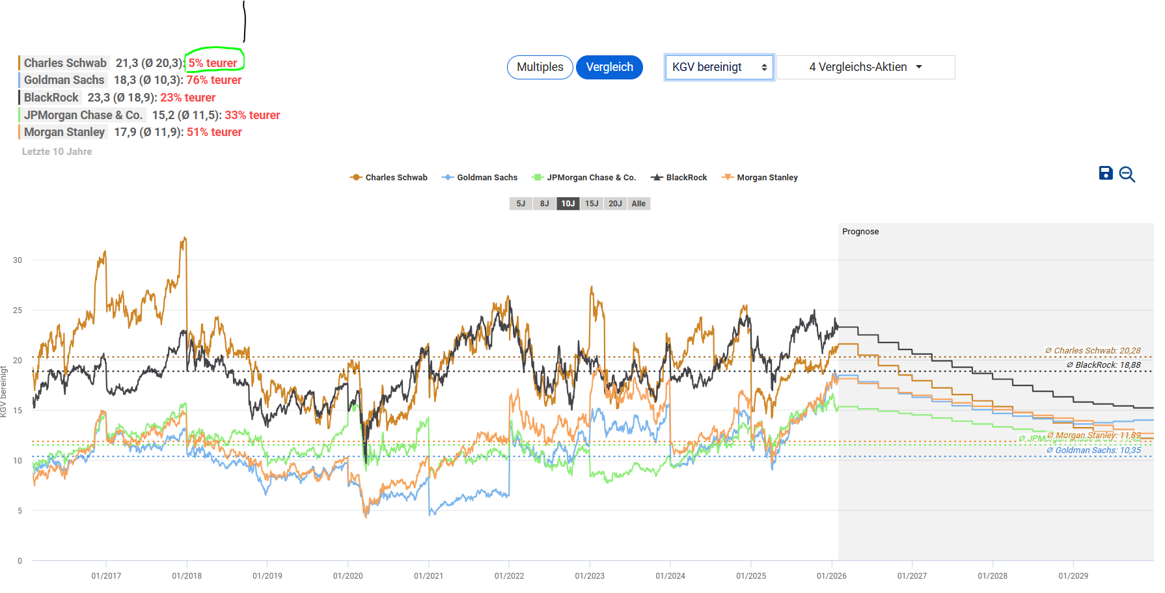
Task: Click the JPMorgan Chase & Co. summary label
Action: click(83, 115)
